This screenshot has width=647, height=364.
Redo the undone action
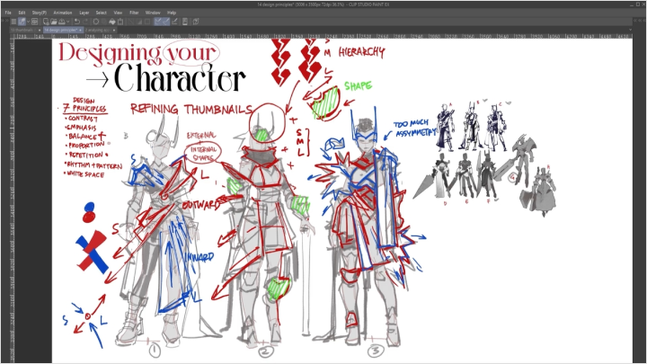coord(85,22)
